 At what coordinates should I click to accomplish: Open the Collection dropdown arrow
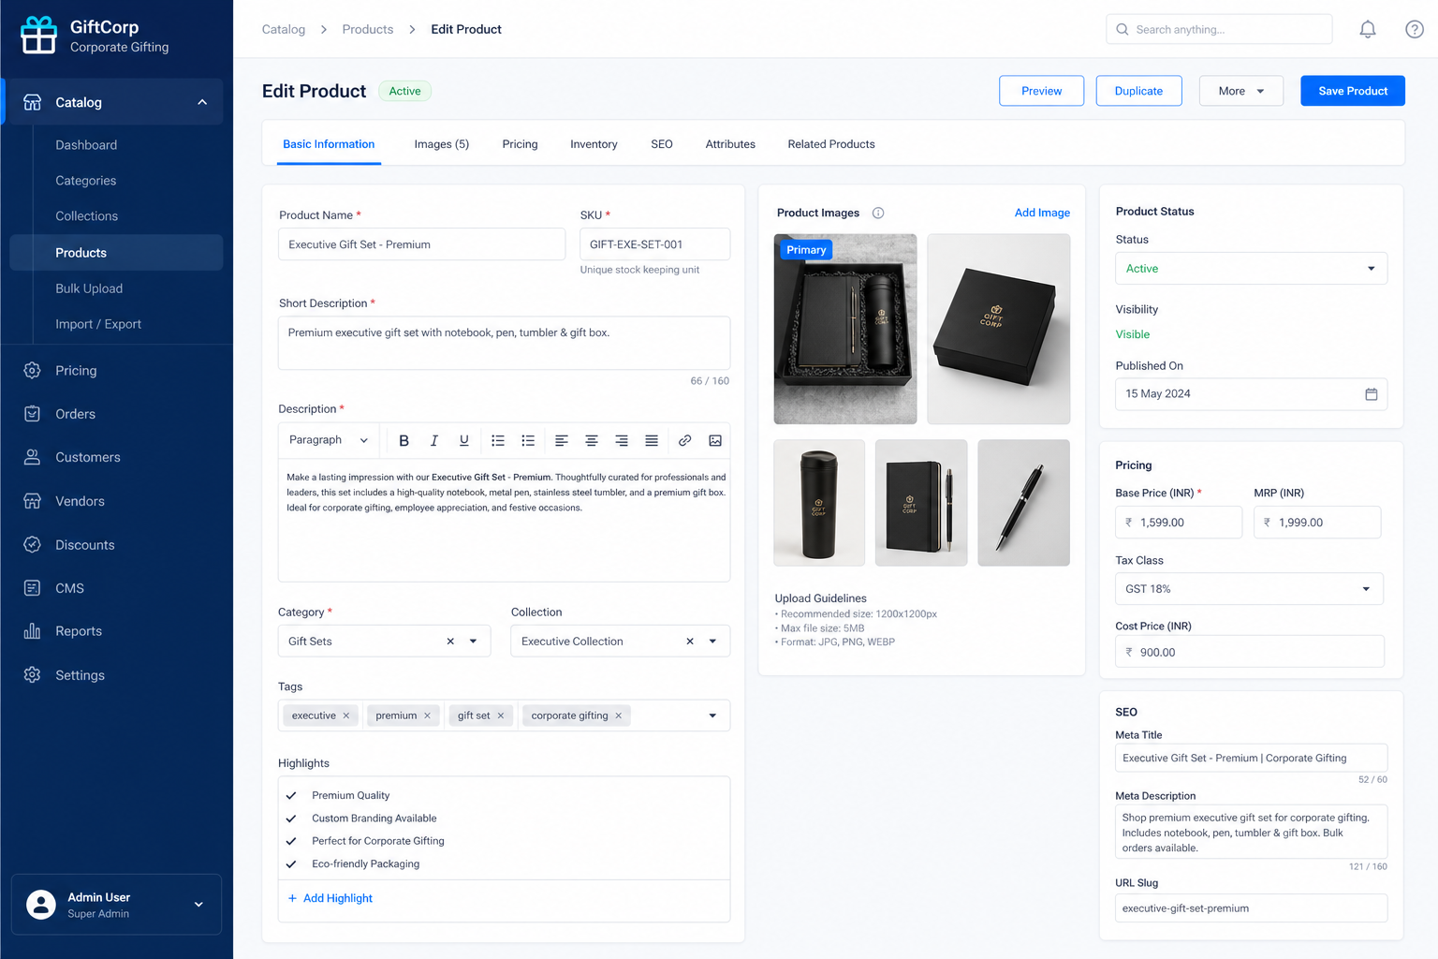coord(713,642)
